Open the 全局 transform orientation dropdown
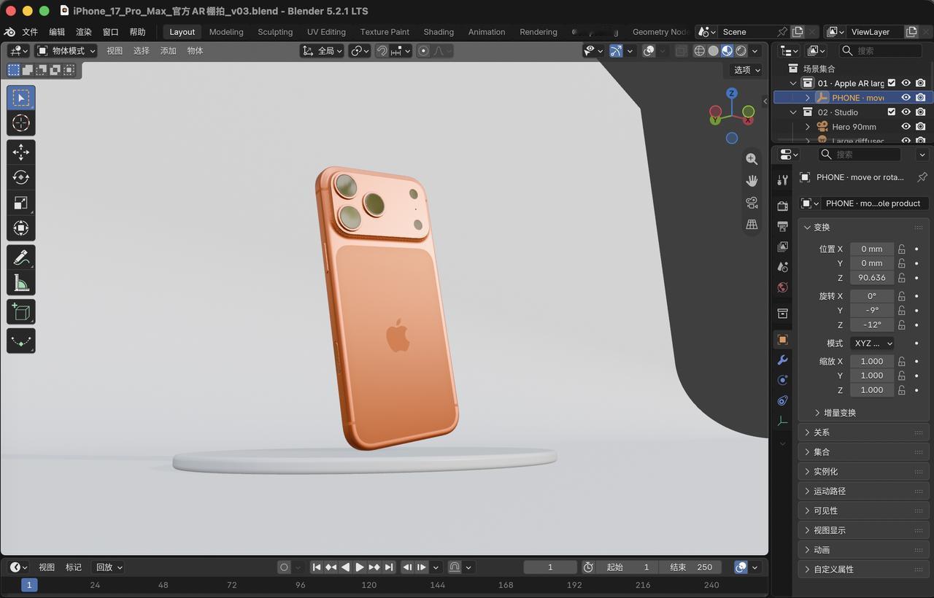 [322, 51]
